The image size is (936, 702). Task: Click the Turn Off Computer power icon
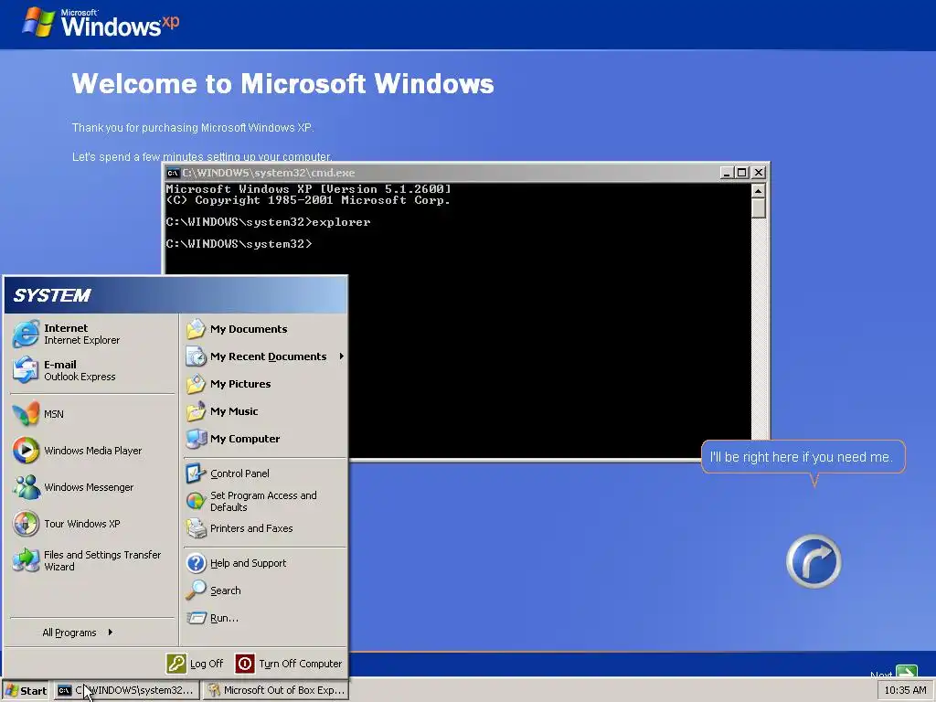pos(245,664)
